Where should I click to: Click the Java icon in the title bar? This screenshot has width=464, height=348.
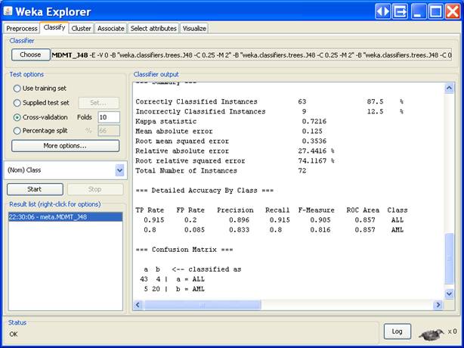8,11
